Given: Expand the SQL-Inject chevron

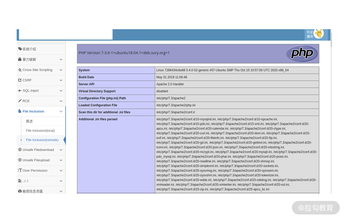Looking at the screenshot, I should click(x=61, y=90).
